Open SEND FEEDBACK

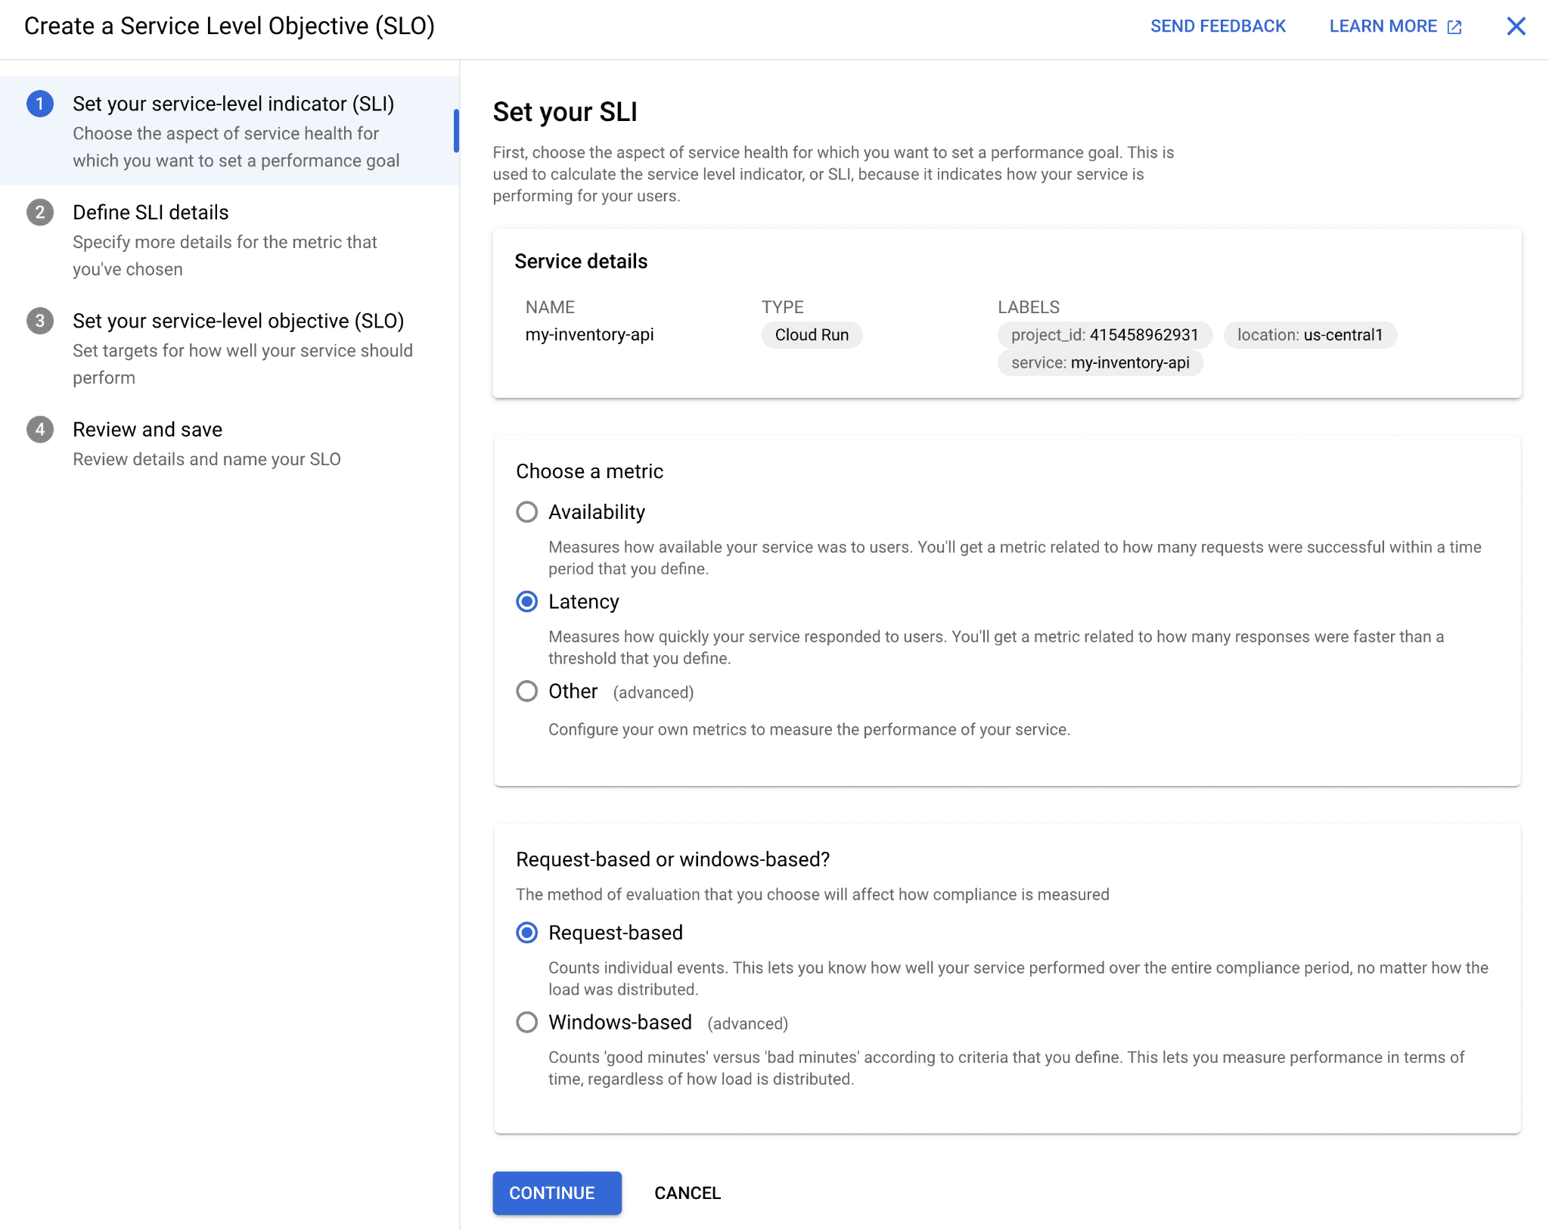1218,26
